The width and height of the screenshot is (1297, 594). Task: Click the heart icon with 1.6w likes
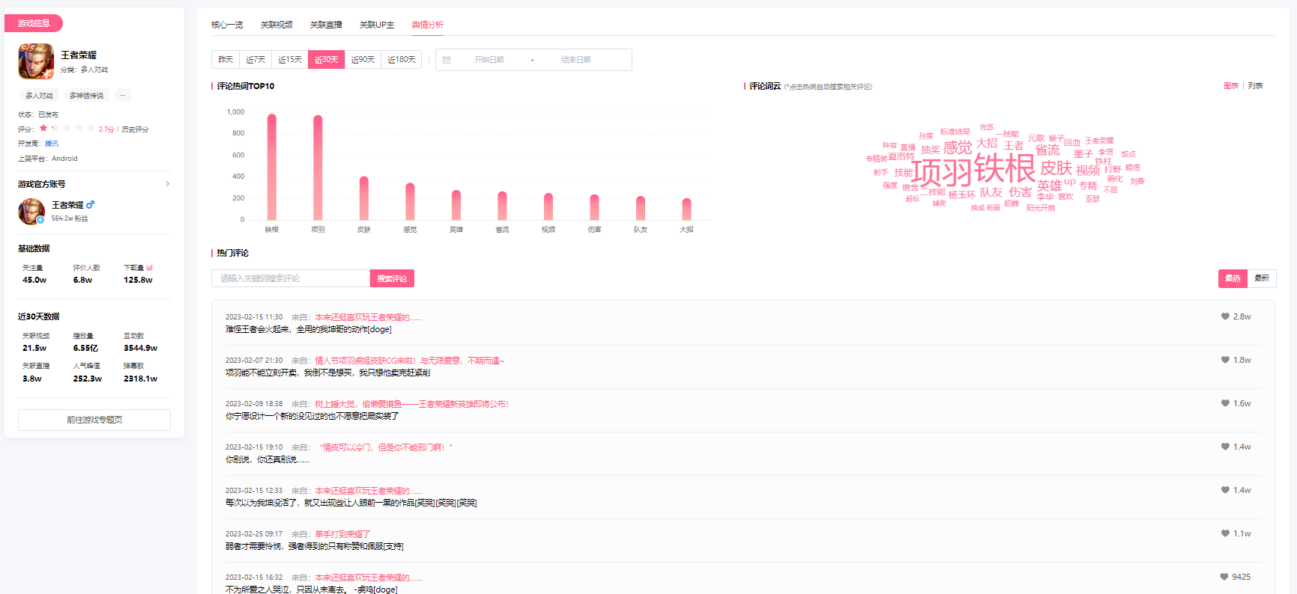[1225, 403]
